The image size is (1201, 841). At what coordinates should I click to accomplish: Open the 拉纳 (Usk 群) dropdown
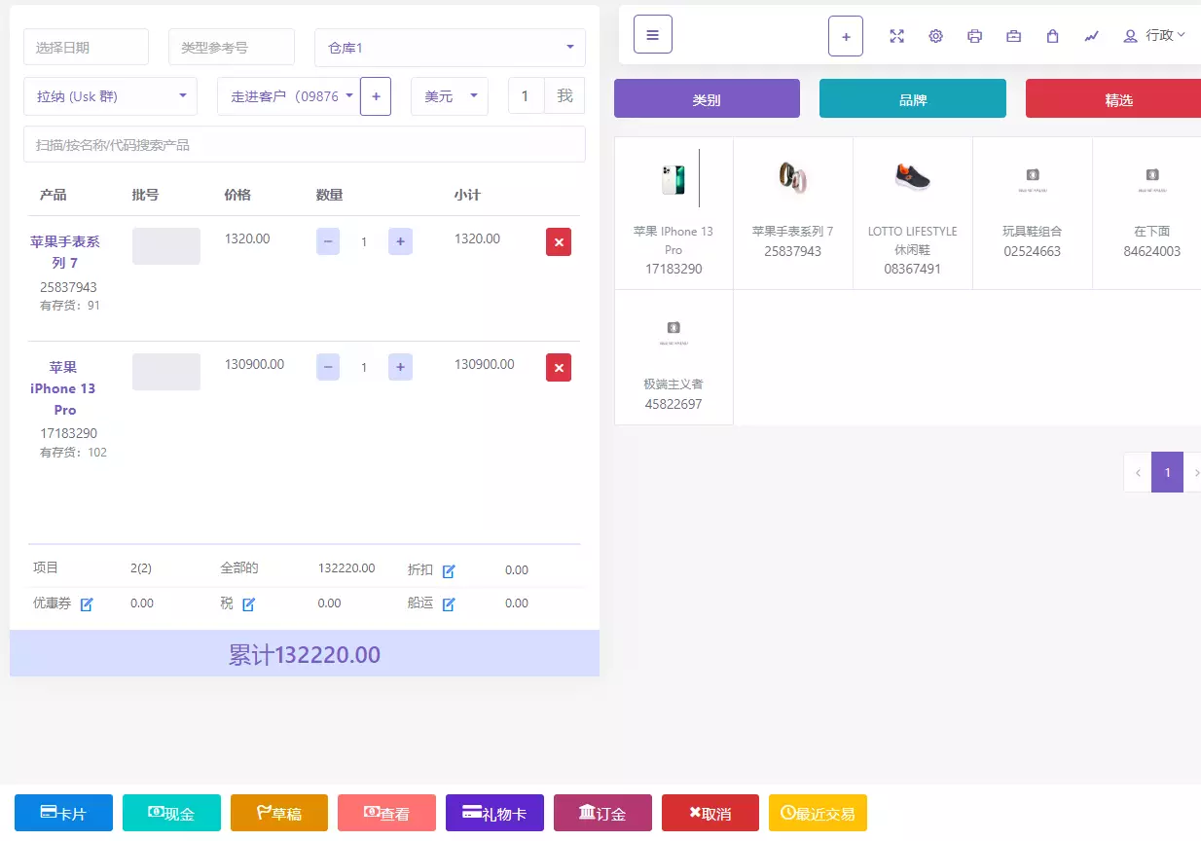pos(110,96)
